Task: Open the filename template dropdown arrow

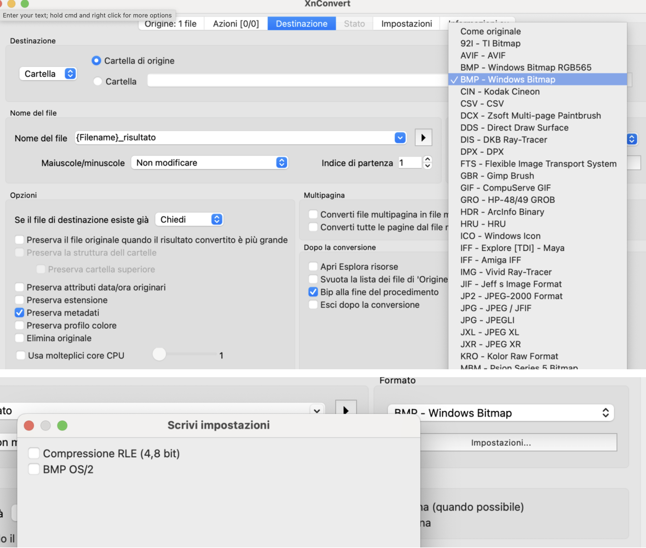Action: pos(400,138)
